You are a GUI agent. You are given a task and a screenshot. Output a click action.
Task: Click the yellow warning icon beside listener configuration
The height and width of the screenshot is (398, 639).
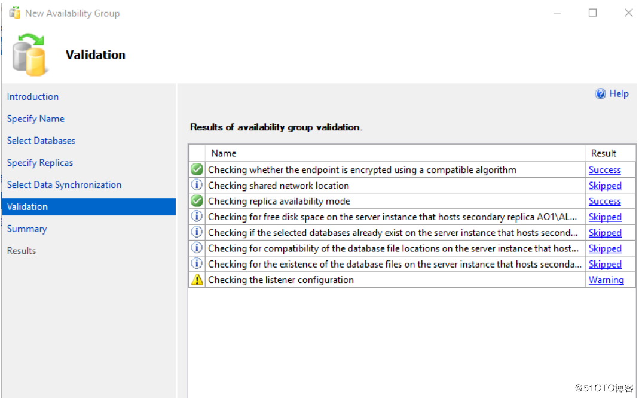click(197, 279)
